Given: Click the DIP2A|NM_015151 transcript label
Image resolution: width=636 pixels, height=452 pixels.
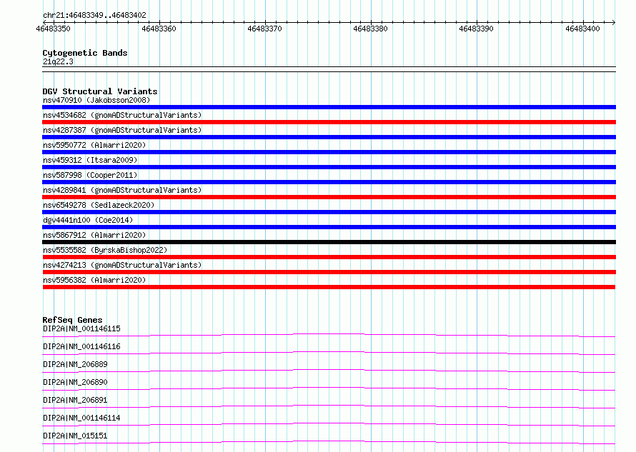Looking at the screenshot, I should coord(75,436).
